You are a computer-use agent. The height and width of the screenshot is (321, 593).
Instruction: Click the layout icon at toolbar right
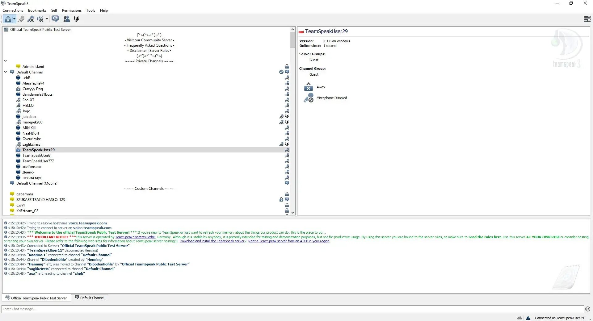click(x=587, y=19)
